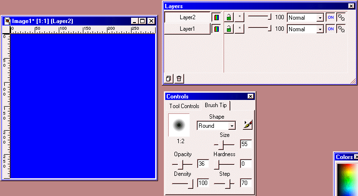Click the Layers palette title bar
This screenshot has height=196, width=358.
(260, 6)
